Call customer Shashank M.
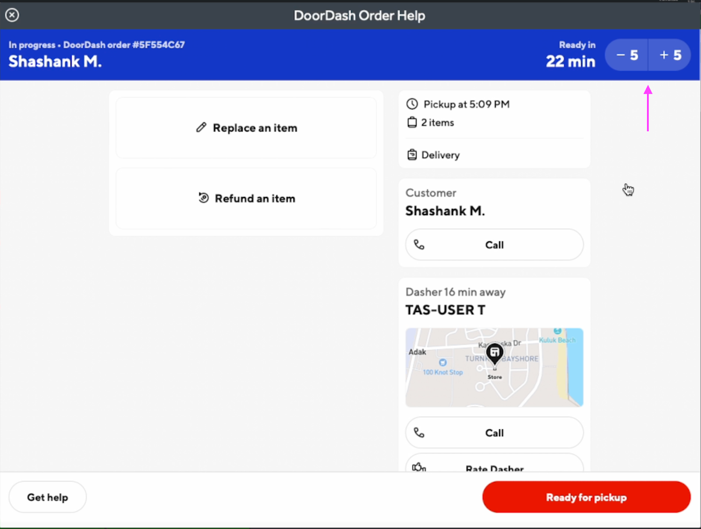This screenshot has height=529, width=701. (x=494, y=245)
